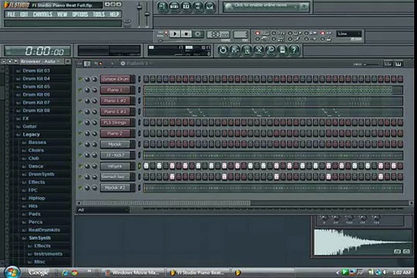Mute the FLS Strings channel
The width and height of the screenshot is (417, 278).
click(x=80, y=122)
